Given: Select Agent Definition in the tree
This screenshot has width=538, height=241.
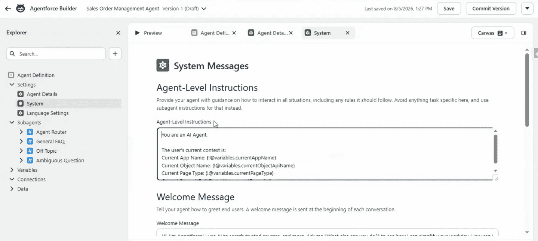Looking at the screenshot, I should point(36,75).
